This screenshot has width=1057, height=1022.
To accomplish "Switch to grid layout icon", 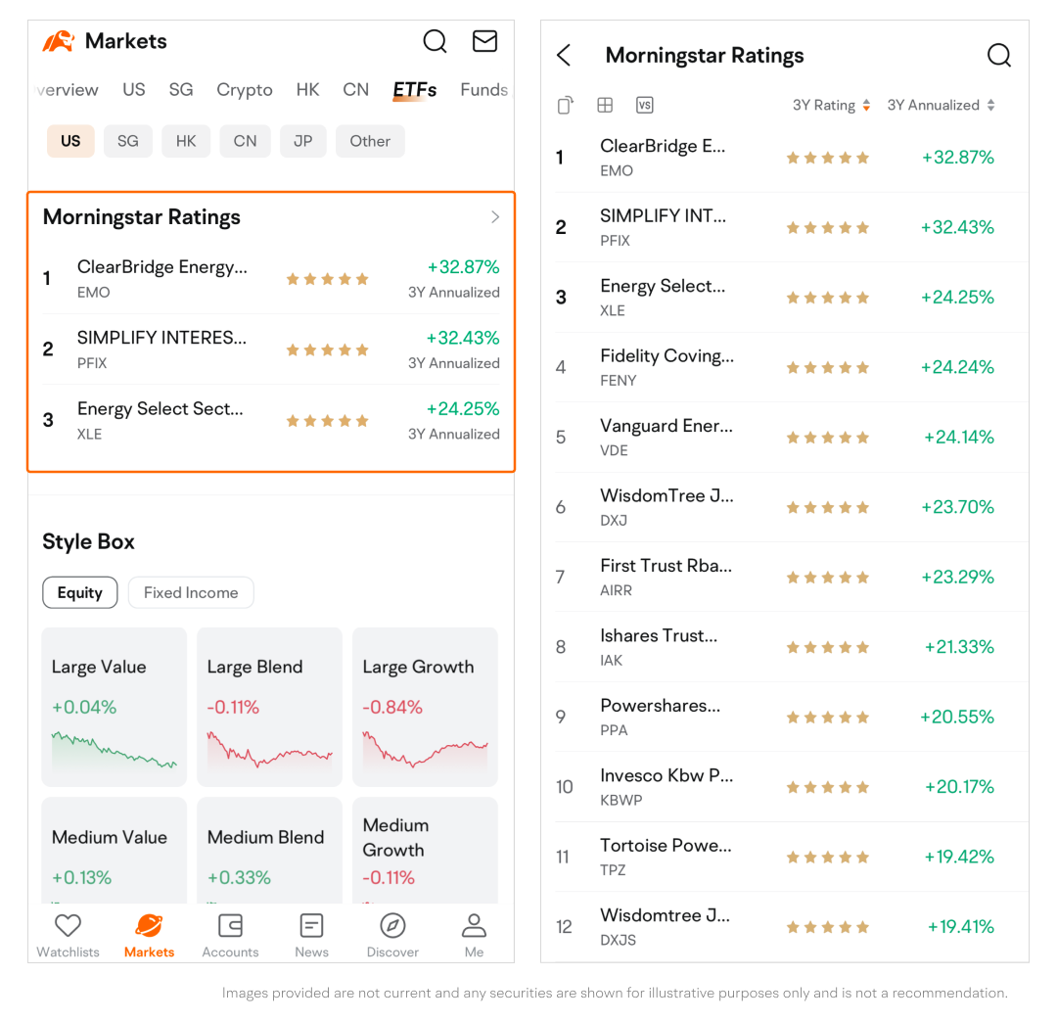I will point(605,106).
